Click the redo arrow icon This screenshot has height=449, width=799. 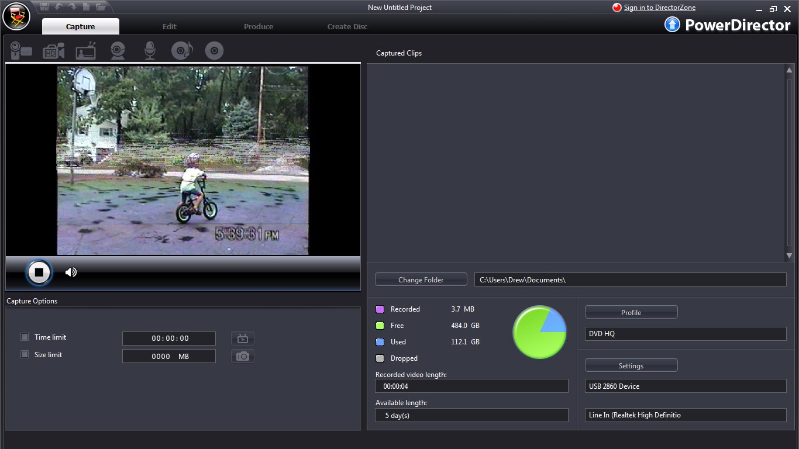pyautogui.click(x=72, y=6)
